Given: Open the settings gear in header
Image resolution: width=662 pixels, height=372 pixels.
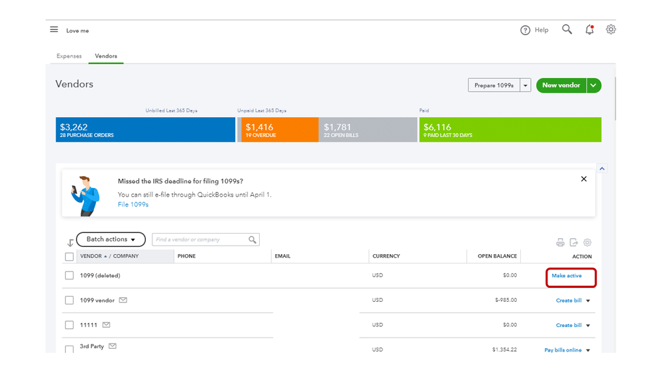Looking at the screenshot, I should [611, 30].
